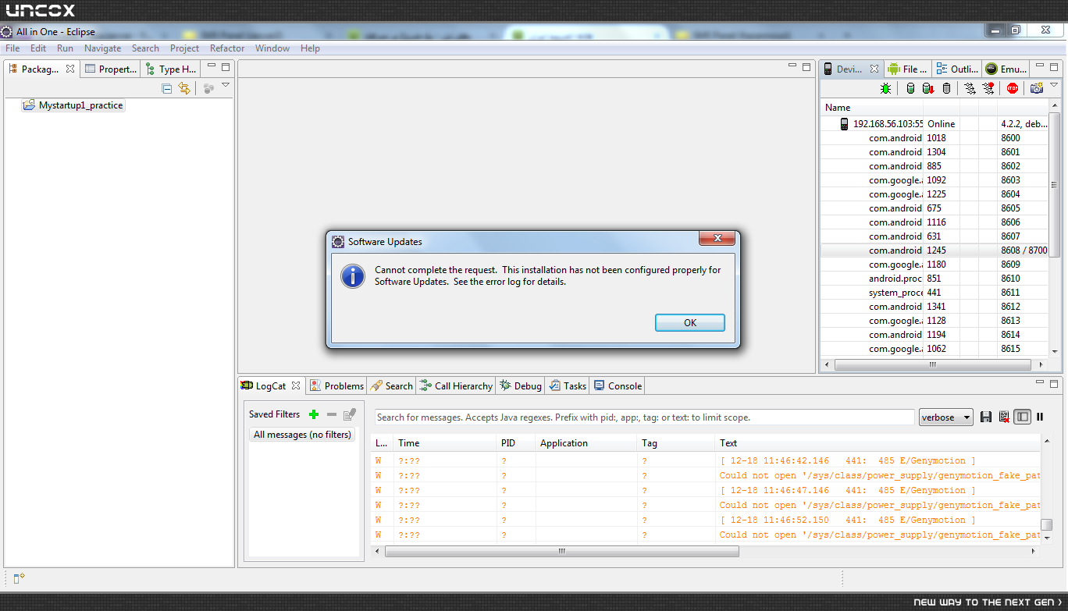Open the Help menu
Image resolution: width=1068 pixels, height=611 pixels.
(310, 48)
